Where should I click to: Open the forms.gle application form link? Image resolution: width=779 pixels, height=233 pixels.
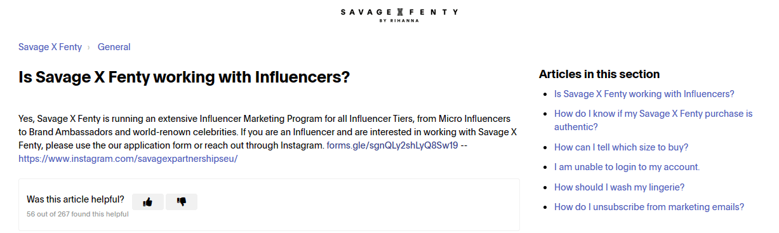tap(392, 146)
